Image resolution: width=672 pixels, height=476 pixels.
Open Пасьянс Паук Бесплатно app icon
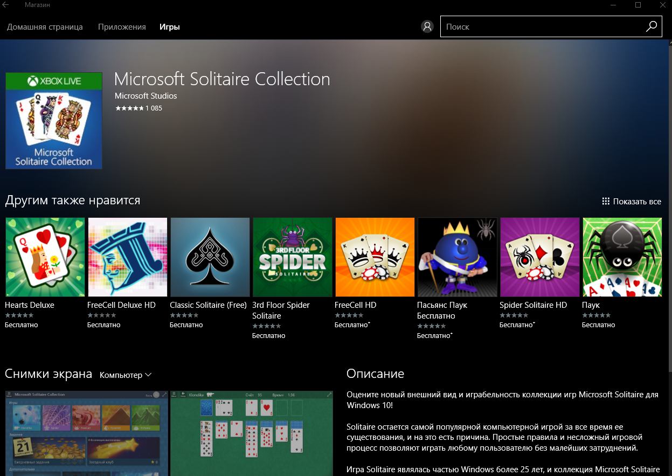458,257
